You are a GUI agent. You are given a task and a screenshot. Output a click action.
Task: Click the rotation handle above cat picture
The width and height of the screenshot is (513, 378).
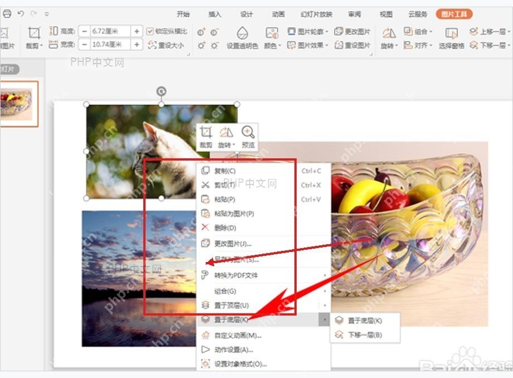point(161,91)
